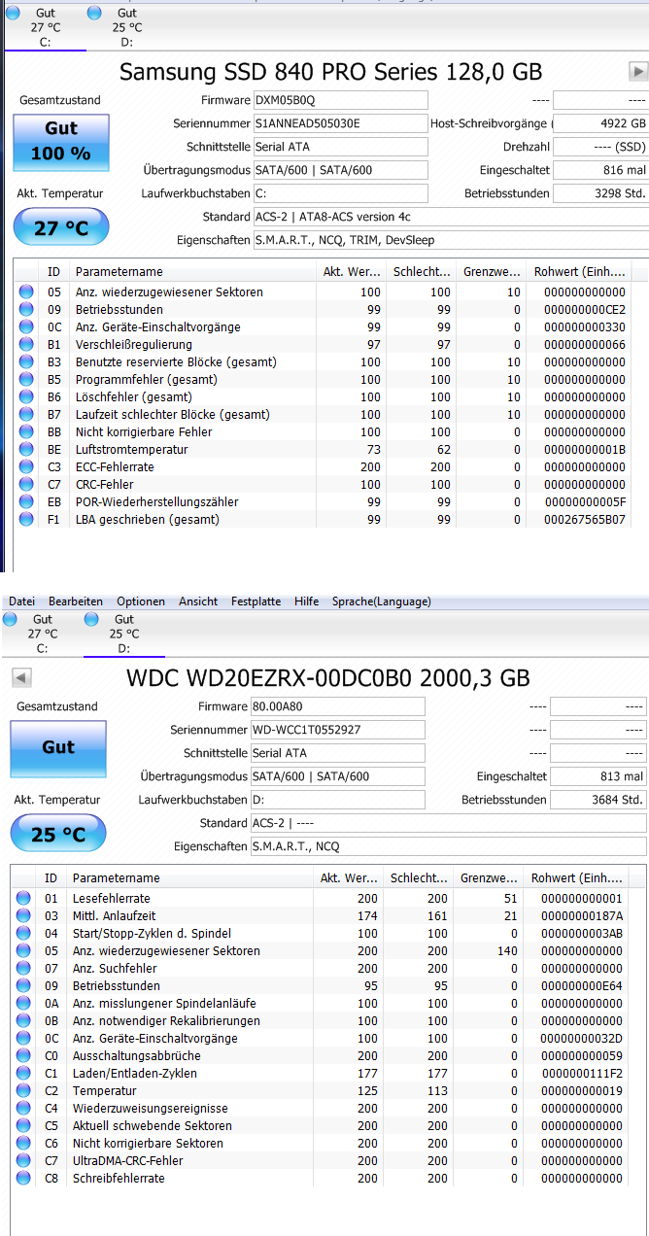Click status icon for Löschfehler (gesamt) row
The width and height of the screenshot is (649, 1236).
pos(26,396)
